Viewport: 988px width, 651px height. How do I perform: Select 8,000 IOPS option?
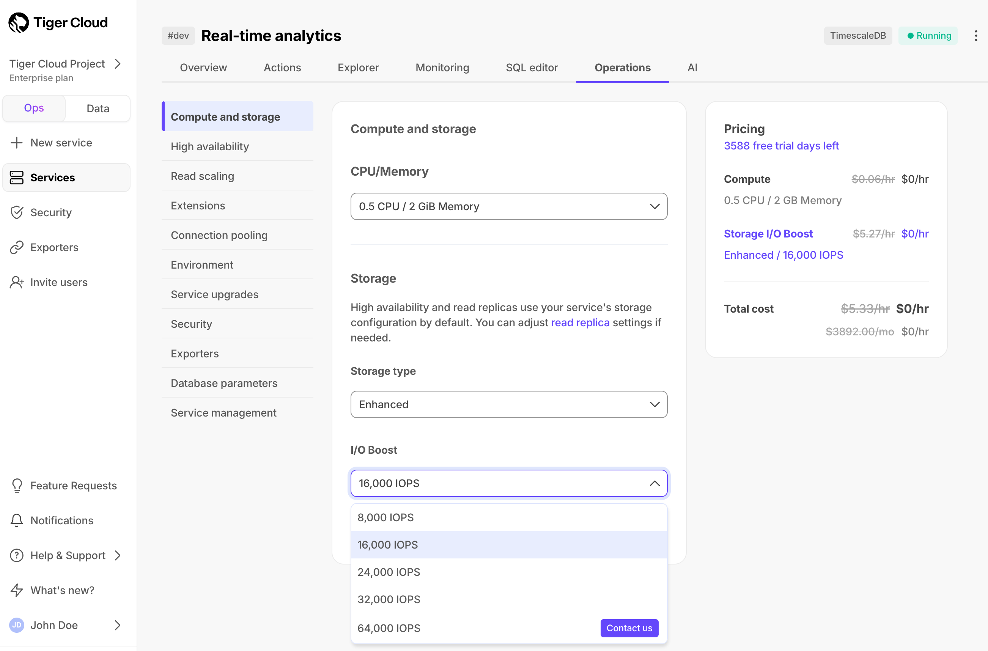(508, 517)
